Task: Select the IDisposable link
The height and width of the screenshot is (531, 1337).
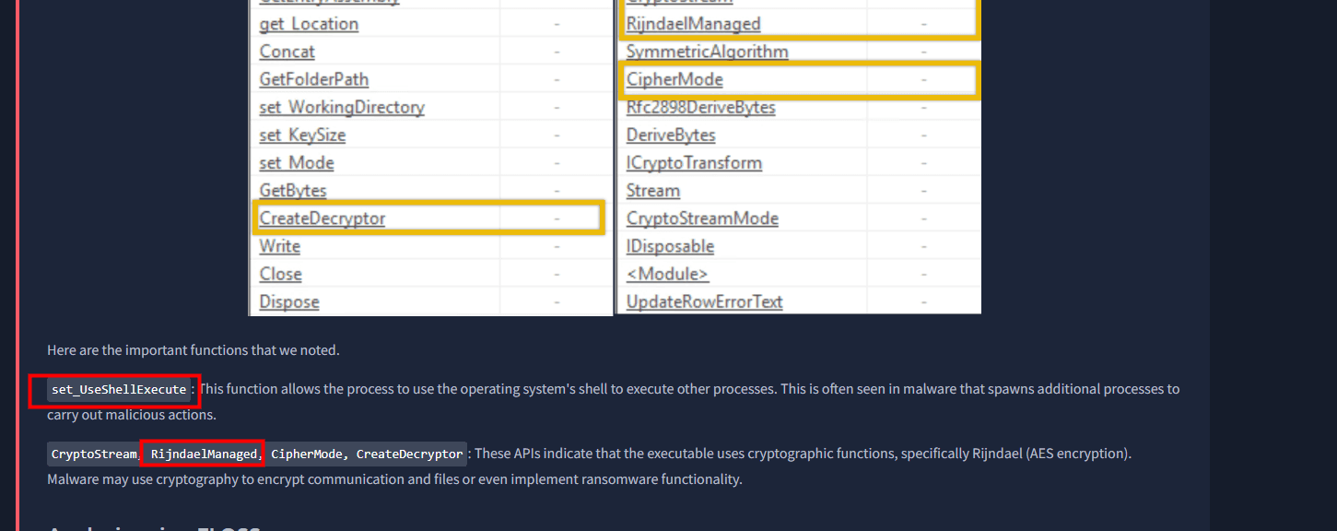Action: pos(670,246)
